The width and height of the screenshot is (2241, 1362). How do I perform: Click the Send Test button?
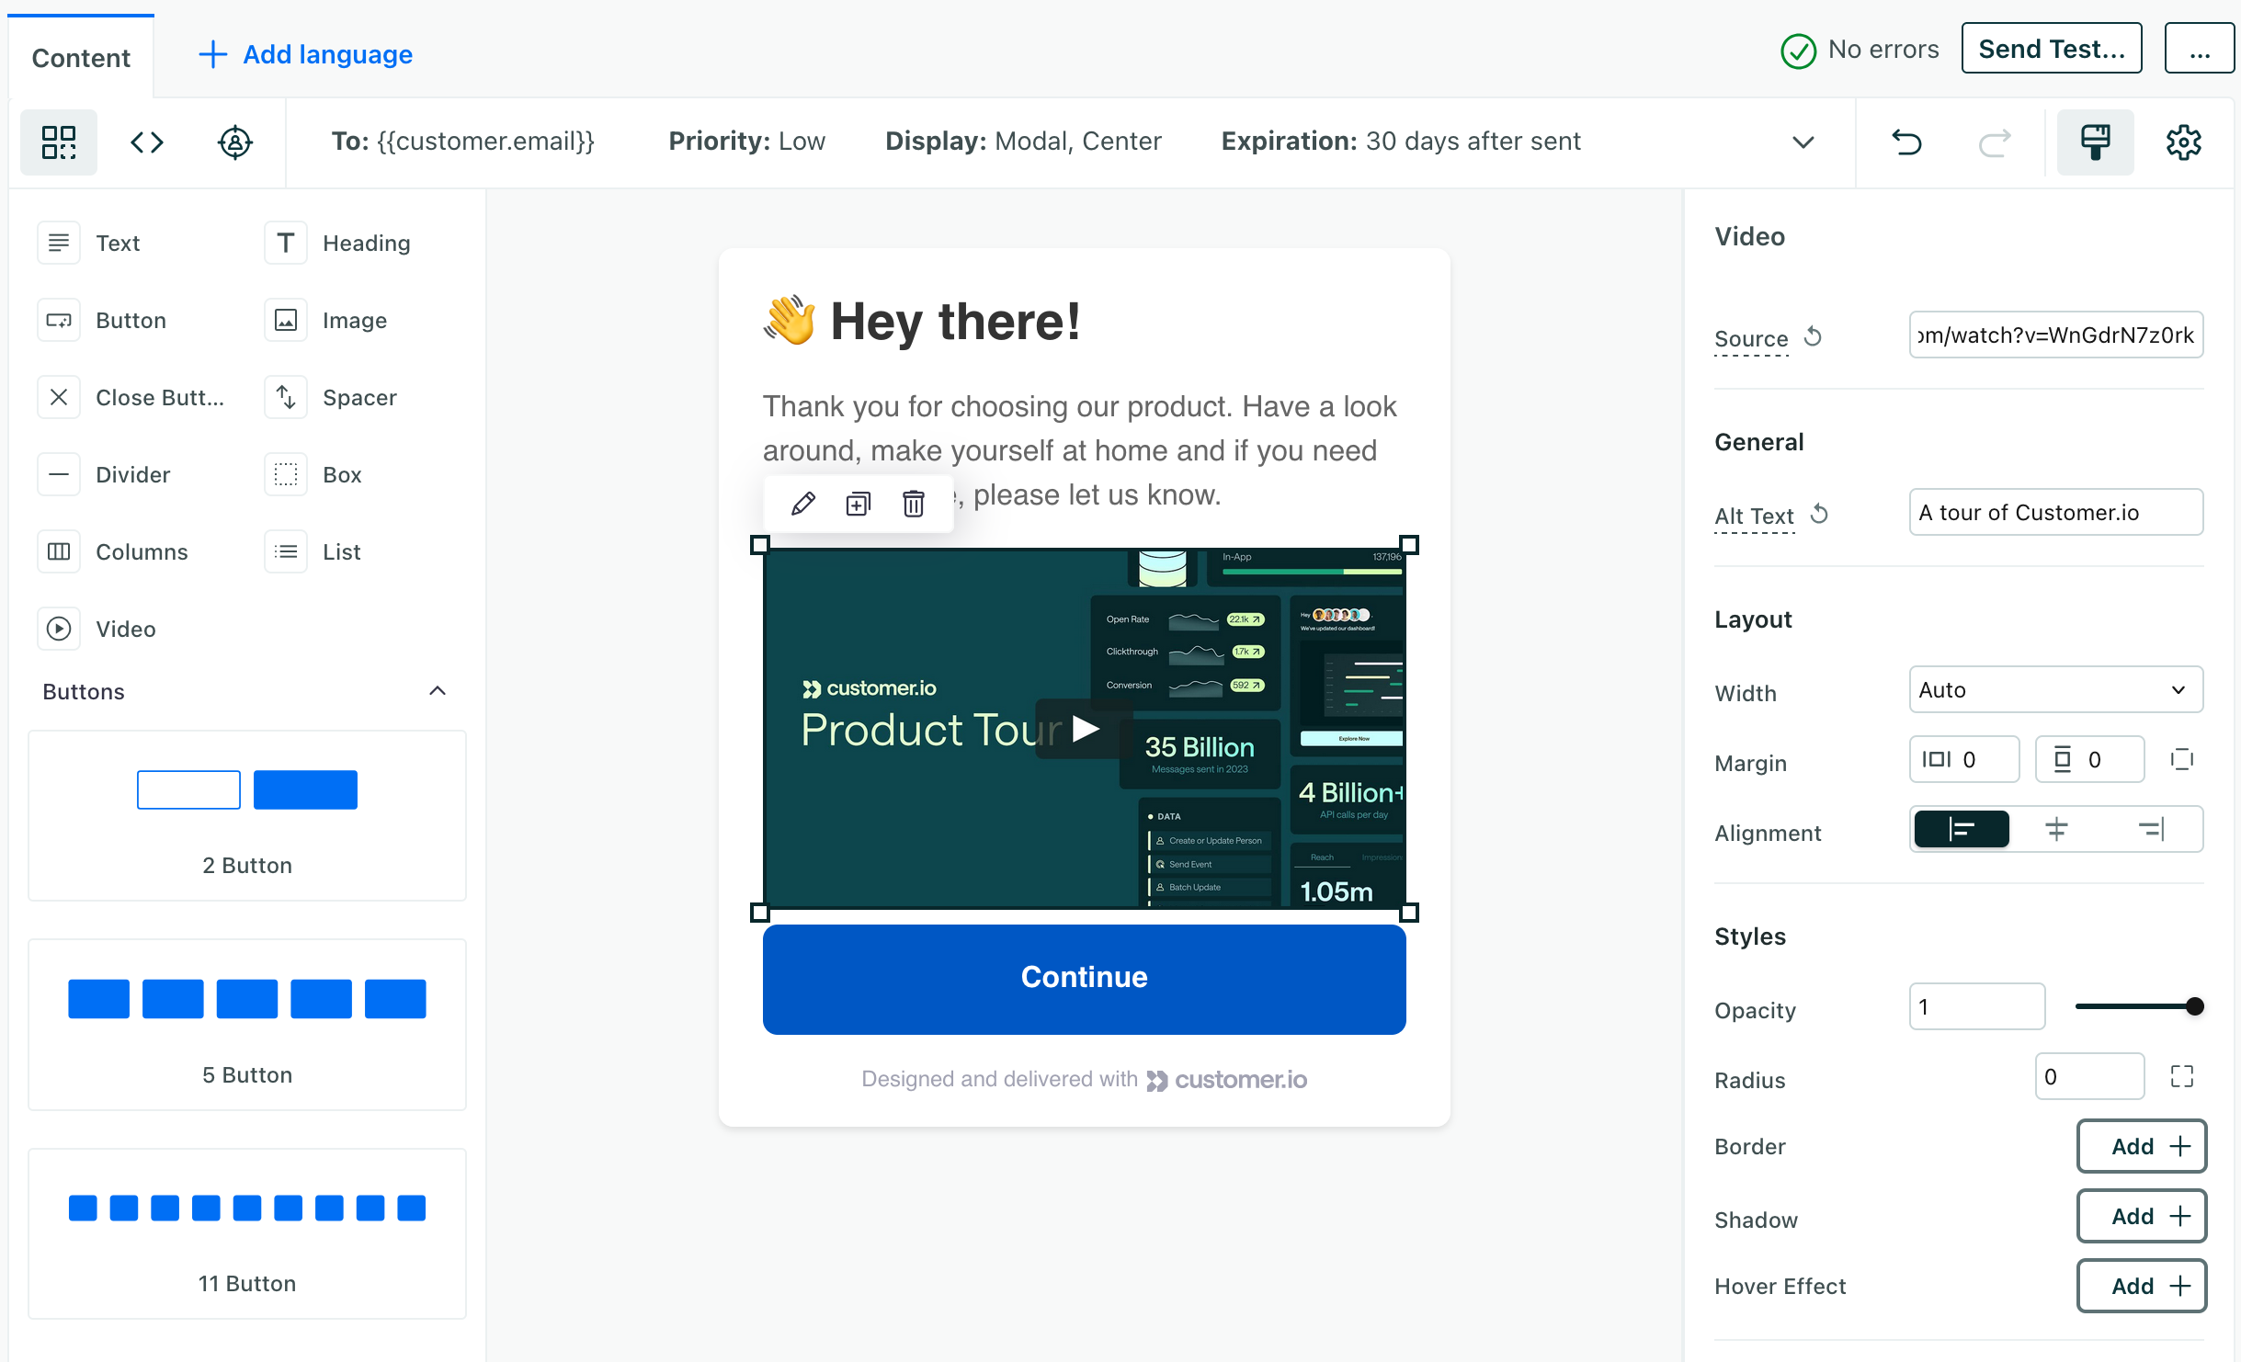coord(2051,49)
